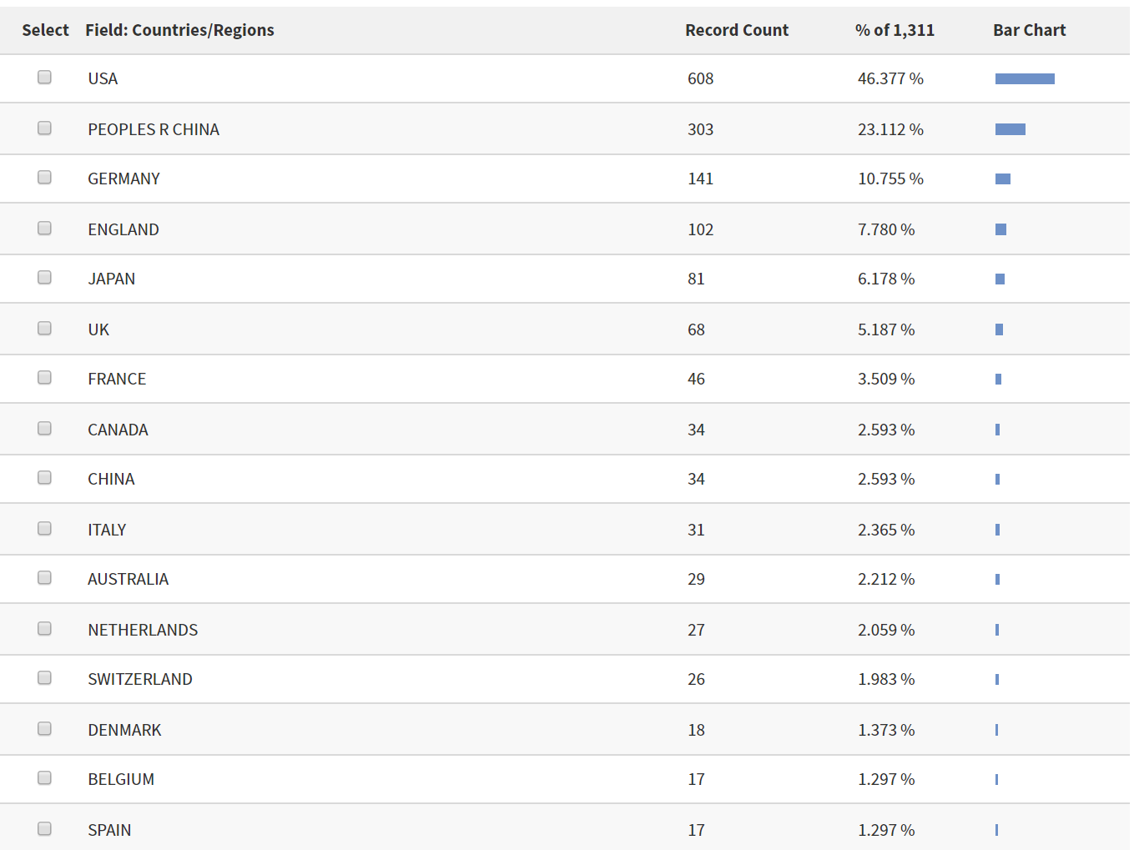Enable the ENGLAND row checkbox
This screenshot has height=850, width=1134.
(44, 228)
